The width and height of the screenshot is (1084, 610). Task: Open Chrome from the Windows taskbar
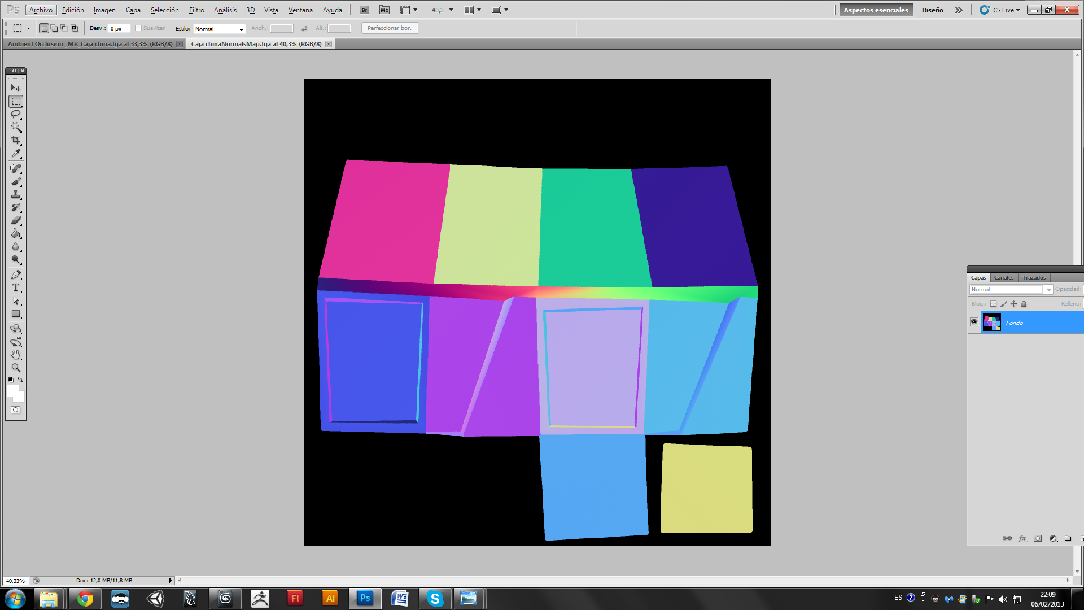pos(85,598)
